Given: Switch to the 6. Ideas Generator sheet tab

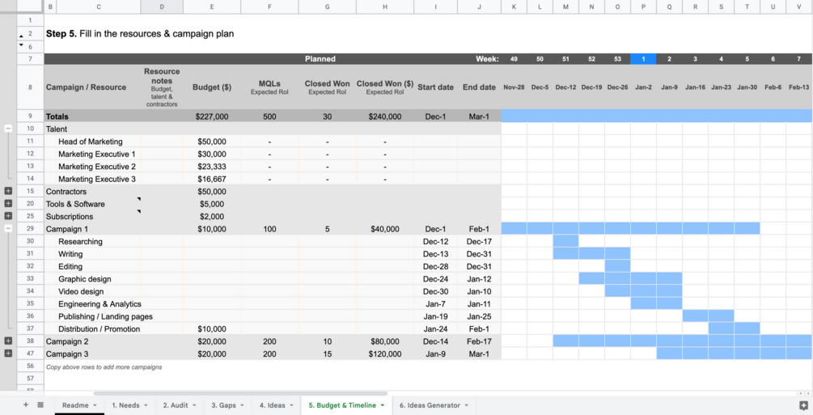Looking at the screenshot, I should coord(430,405).
